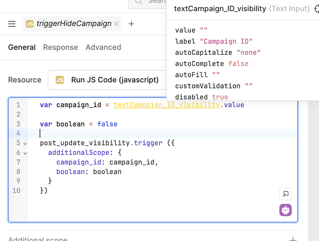Screen dimensions: 319x241
Task: Click the Resource label
Action: pos(24,80)
